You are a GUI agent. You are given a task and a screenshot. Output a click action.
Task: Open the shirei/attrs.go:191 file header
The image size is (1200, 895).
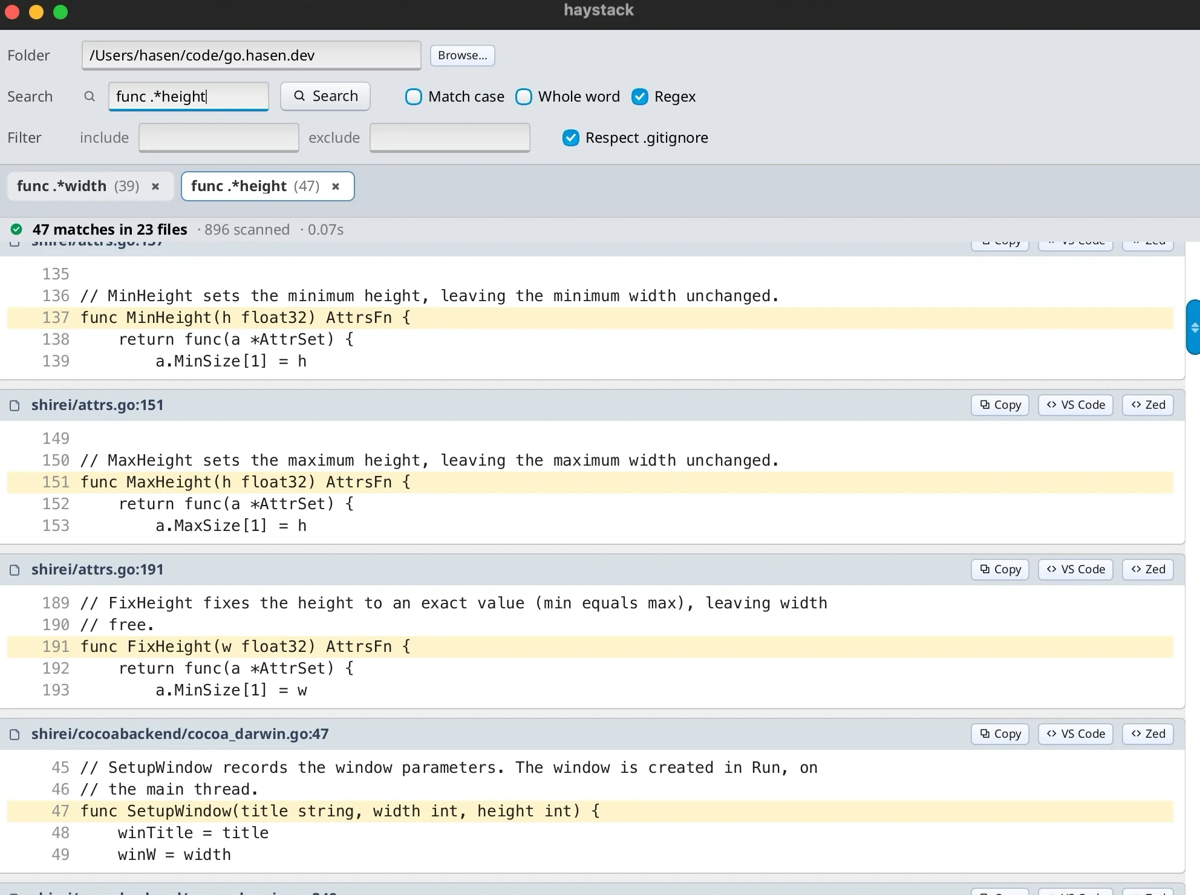(x=97, y=570)
